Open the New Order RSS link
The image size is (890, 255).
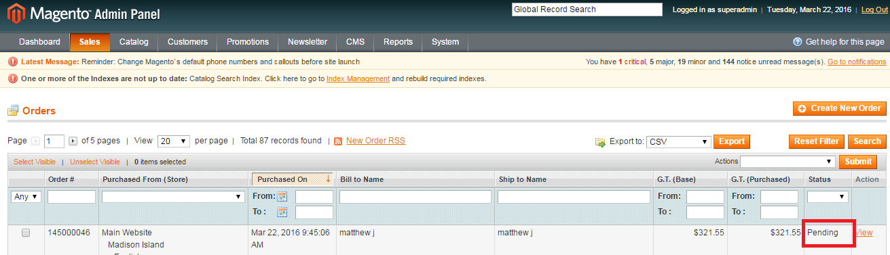point(375,141)
